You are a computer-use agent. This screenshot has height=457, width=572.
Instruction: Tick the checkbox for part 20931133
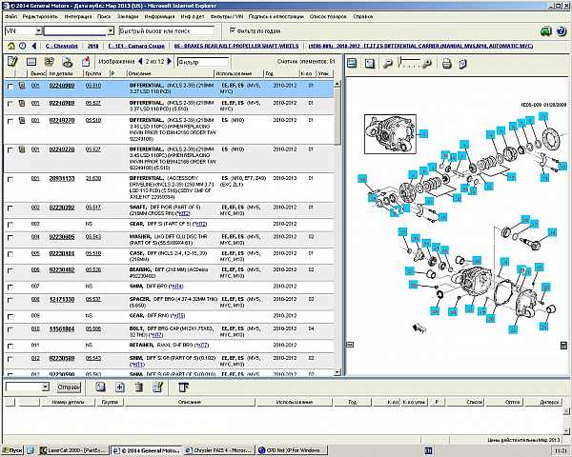pos(10,178)
